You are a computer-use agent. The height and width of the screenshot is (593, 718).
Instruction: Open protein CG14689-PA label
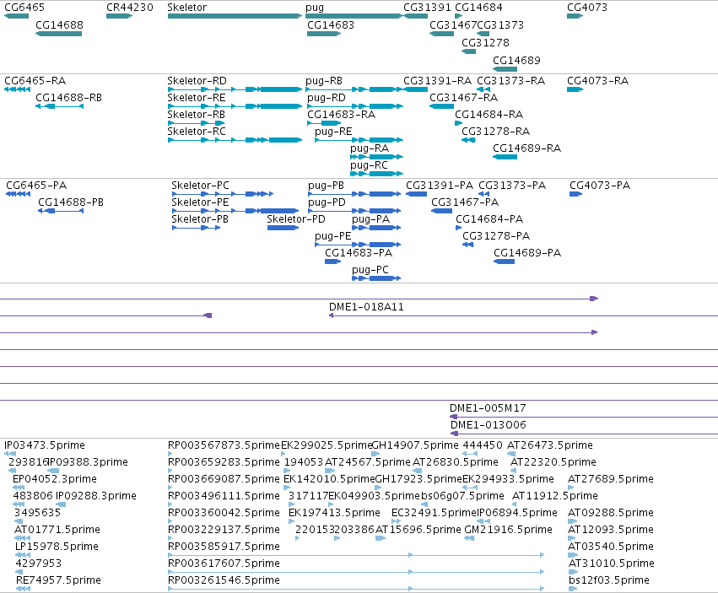[527, 253]
